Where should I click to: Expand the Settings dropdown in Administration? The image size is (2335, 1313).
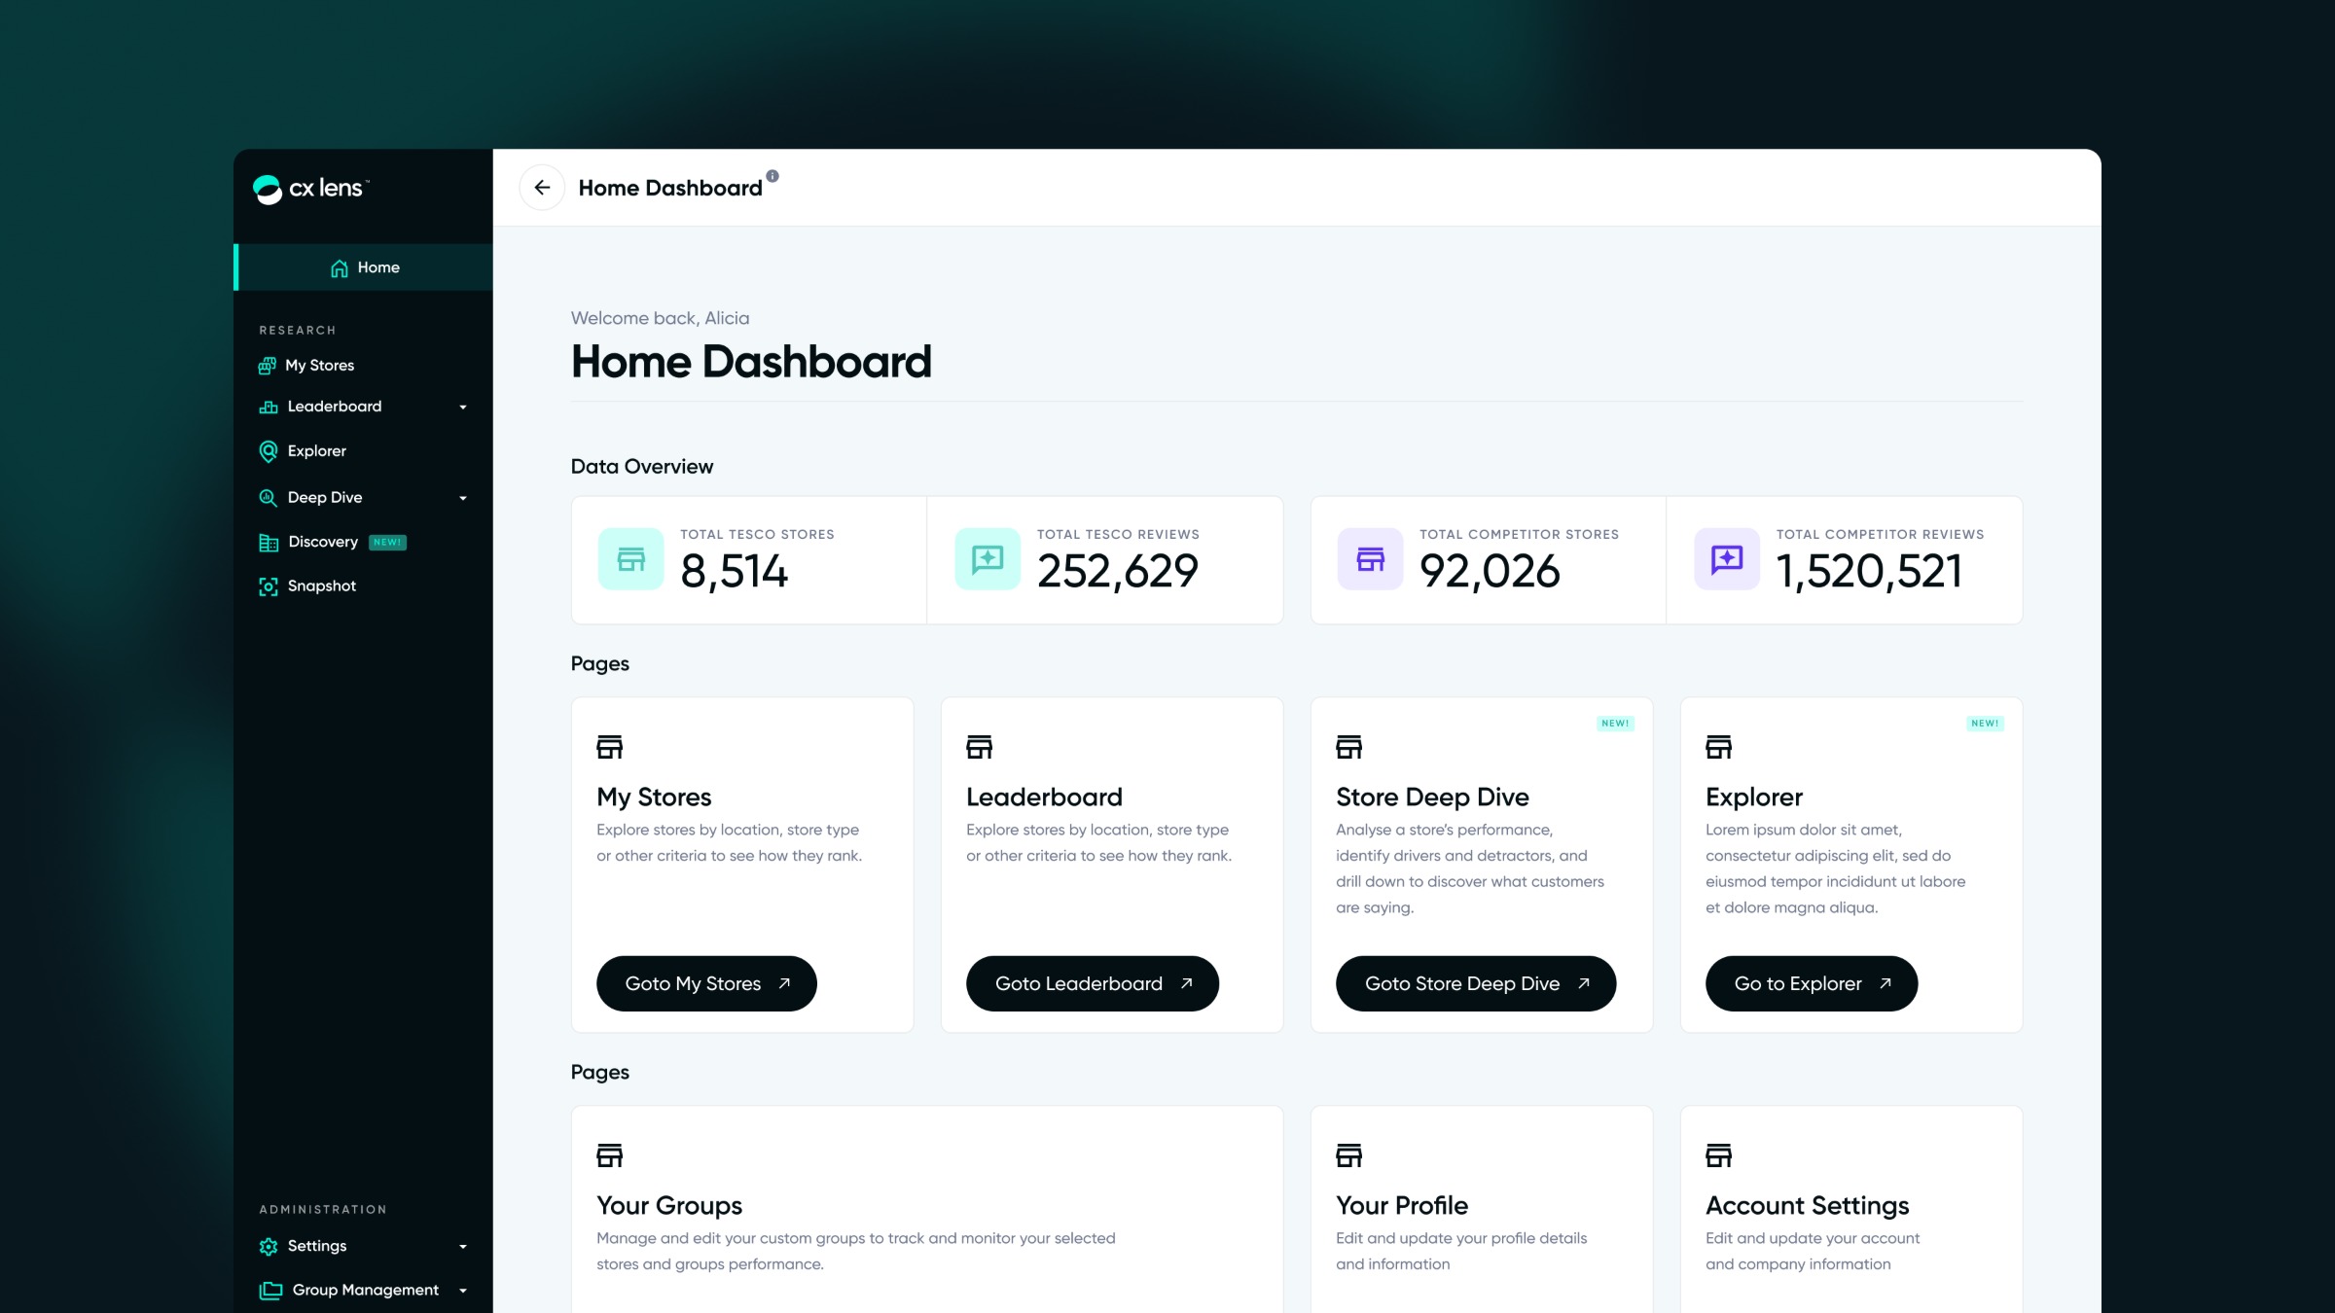[463, 1247]
